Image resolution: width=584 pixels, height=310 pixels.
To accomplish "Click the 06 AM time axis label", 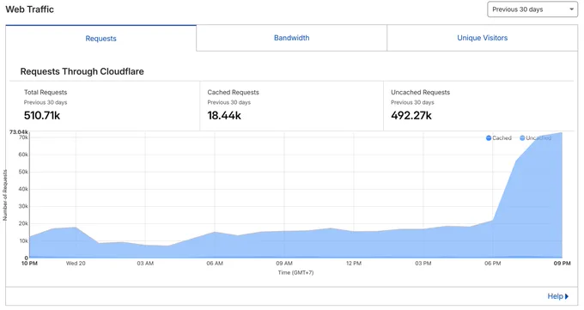I will pos(215,264).
